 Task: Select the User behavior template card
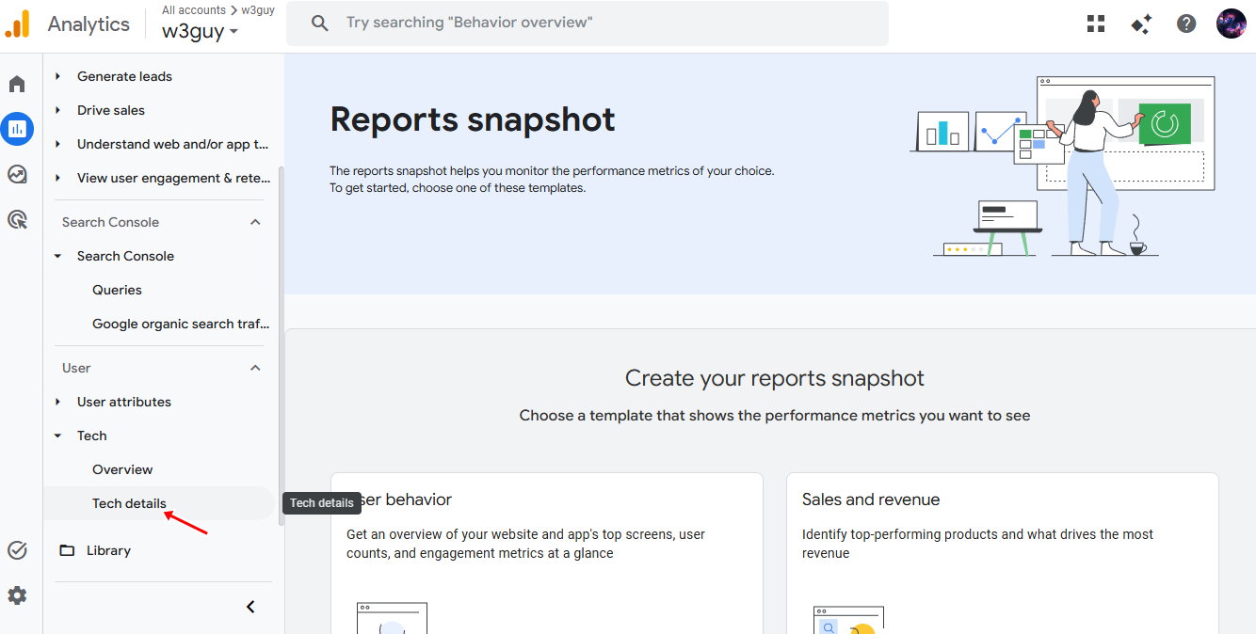(547, 553)
